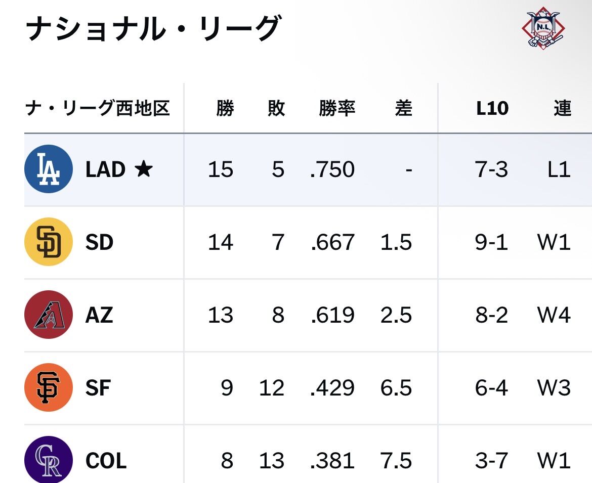Viewport: 592px width, 483px height.
Task: Click the 勝 wins column header
Action: [x=225, y=108]
